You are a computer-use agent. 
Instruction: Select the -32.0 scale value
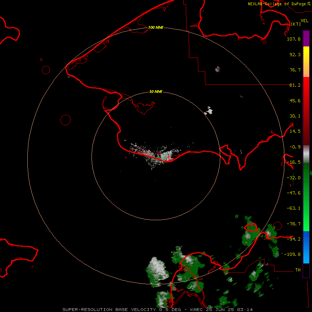[294, 178]
